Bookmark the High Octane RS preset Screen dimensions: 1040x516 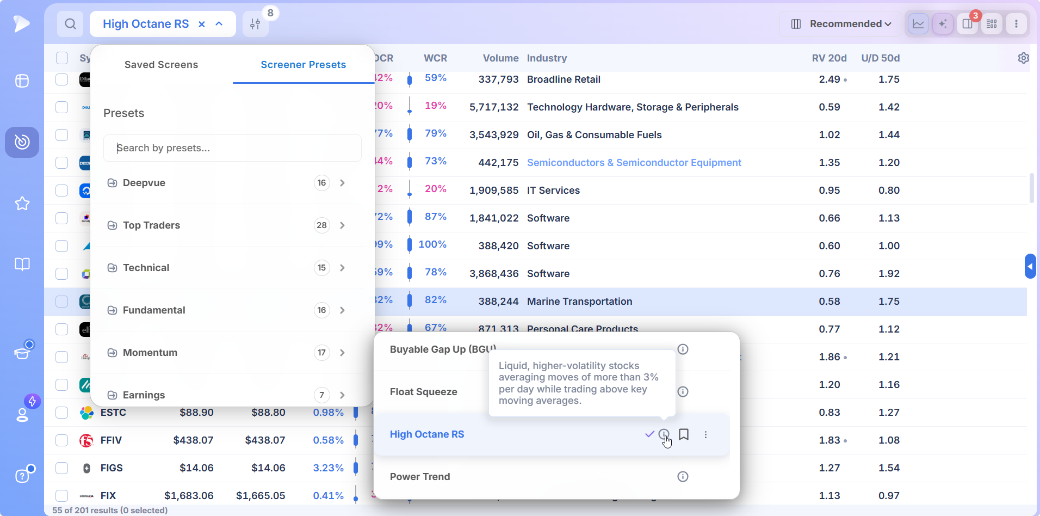pos(684,434)
